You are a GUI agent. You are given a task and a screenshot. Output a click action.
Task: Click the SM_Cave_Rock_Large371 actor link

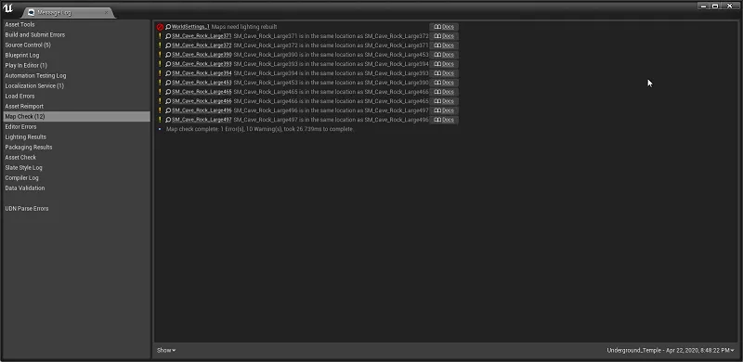point(202,36)
